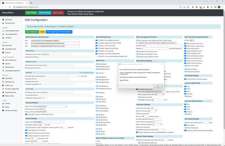
Task: Open the Rig Monitor icon
Action: pyautogui.click(x=3, y=78)
